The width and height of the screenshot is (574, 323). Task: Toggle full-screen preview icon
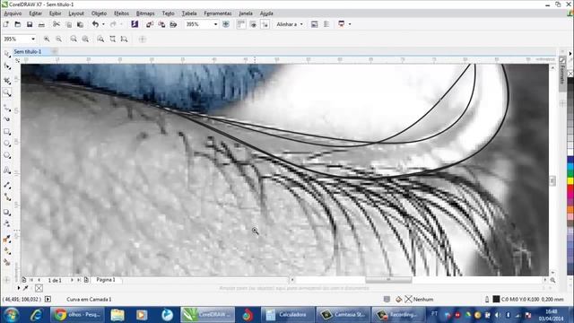click(x=226, y=24)
